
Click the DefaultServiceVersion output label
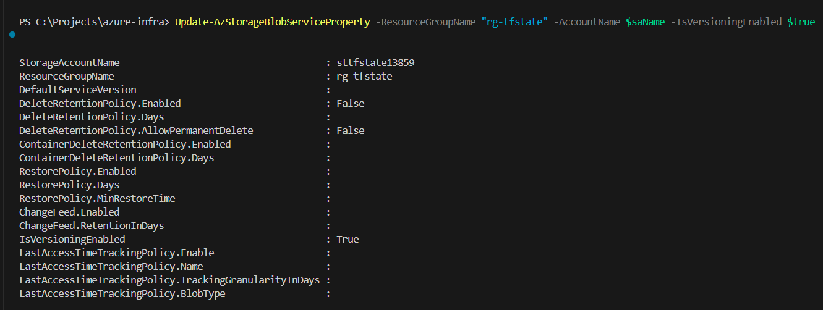coord(77,90)
